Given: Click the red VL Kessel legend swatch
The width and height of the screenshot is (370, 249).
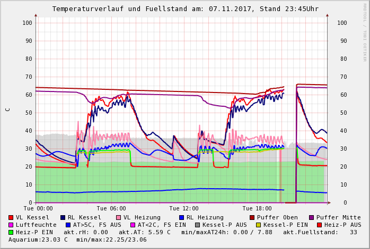Looking at the screenshot, I should pos(11,217).
